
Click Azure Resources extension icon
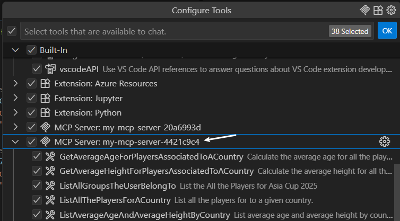pos(46,84)
